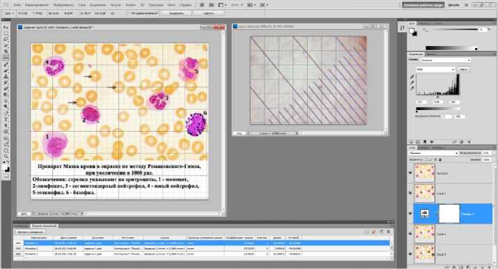Click the RGB sliders icon in the Color panel
Image resolution: width=498 pixels, height=269 pixels.
(426, 29)
